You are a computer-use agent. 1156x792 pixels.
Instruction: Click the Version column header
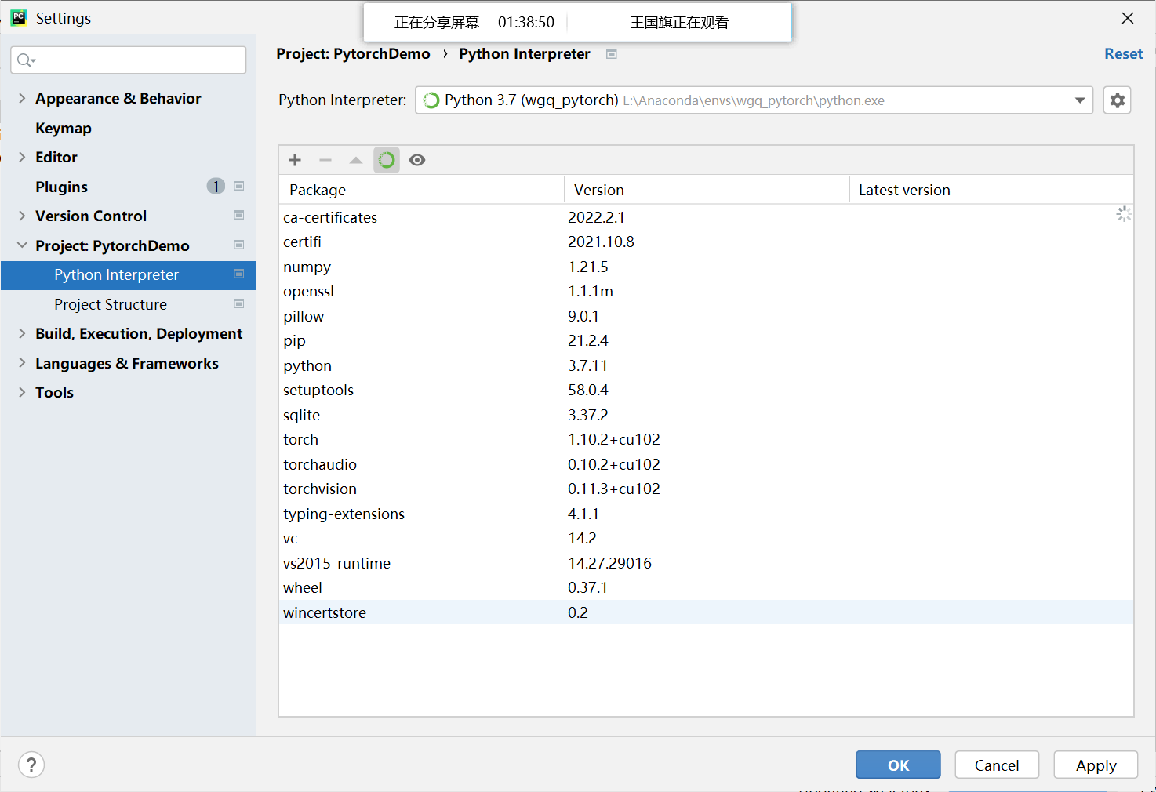[707, 190]
